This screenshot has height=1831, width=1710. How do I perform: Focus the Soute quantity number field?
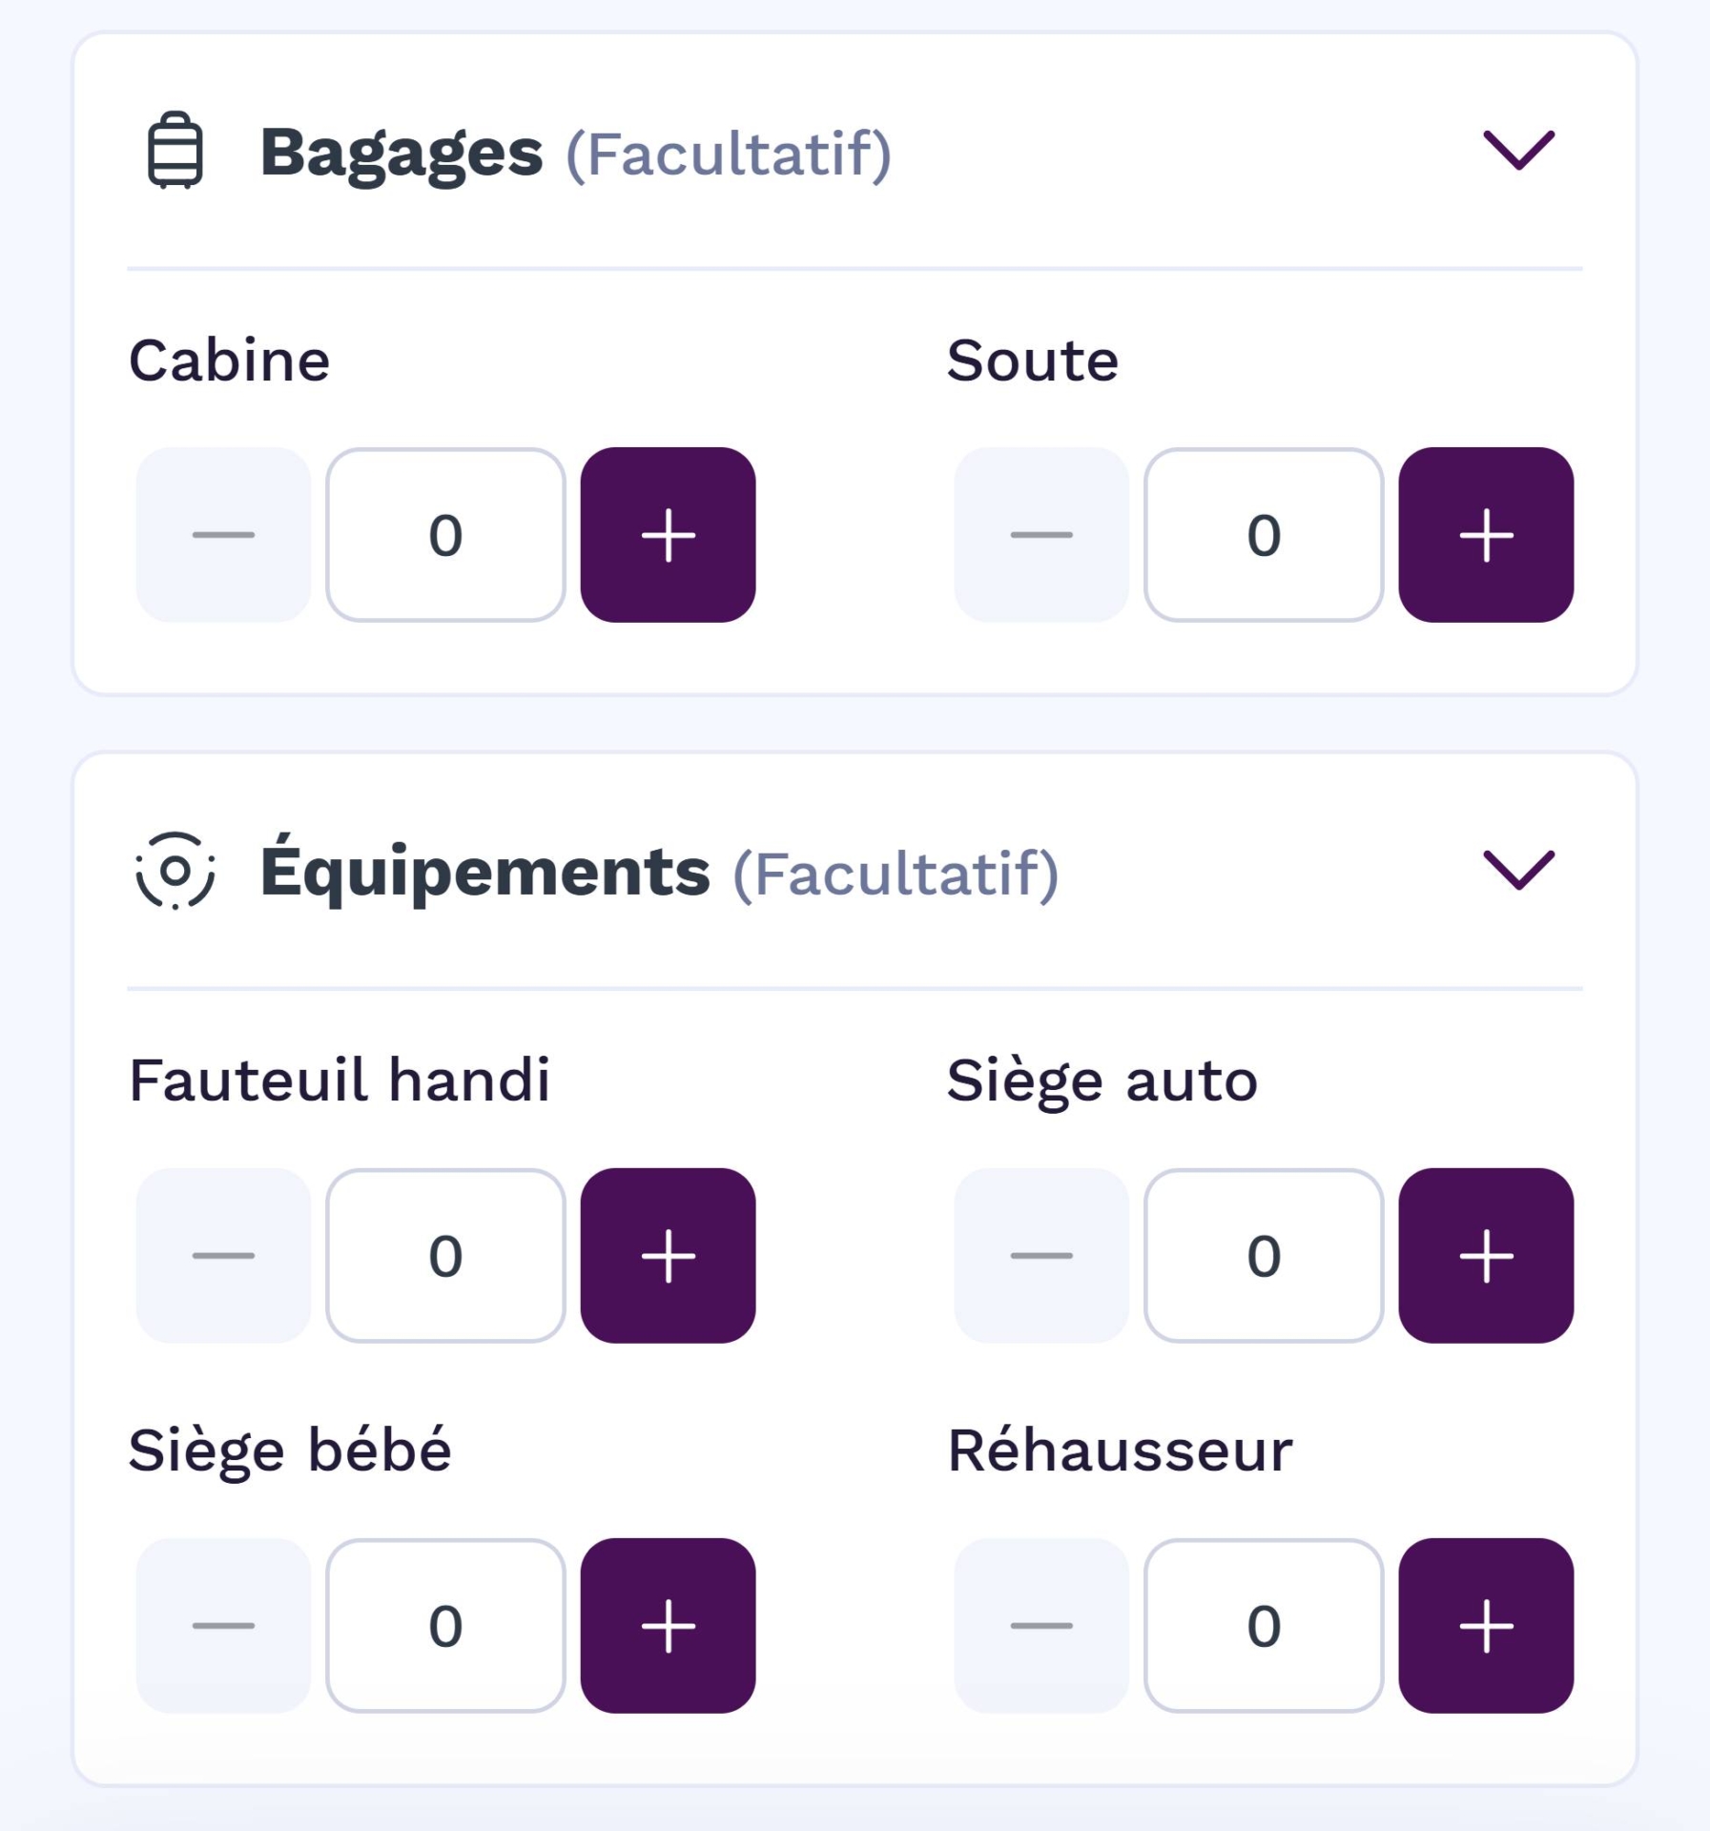1264,535
